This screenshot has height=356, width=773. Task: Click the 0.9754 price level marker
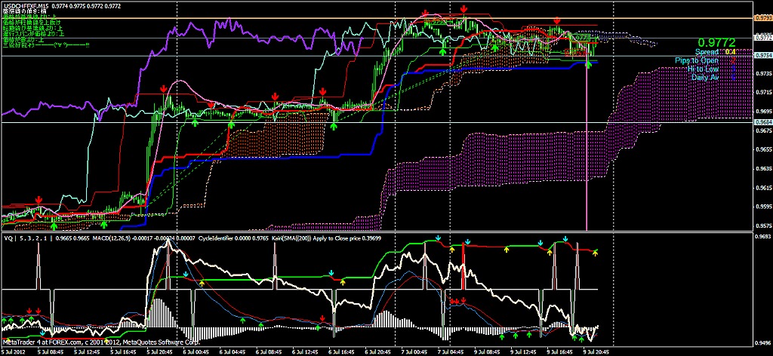(x=762, y=56)
